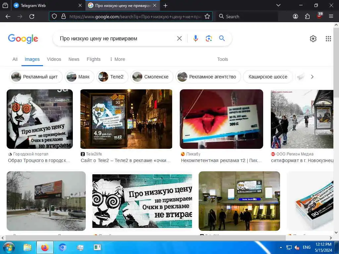Close the Telegram Web tab
This screenshot has height=254, width=339.
80,5
